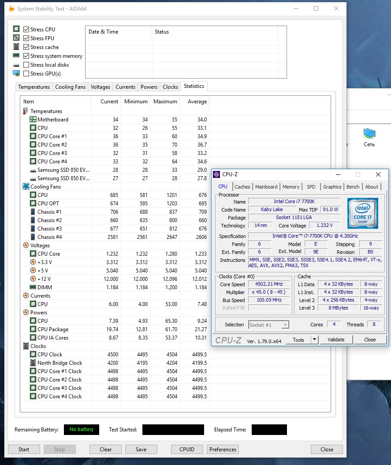The width and height of the screenshot is (391, 465).
Task: Switch to the Currents tab
Action: coord(125,87)
